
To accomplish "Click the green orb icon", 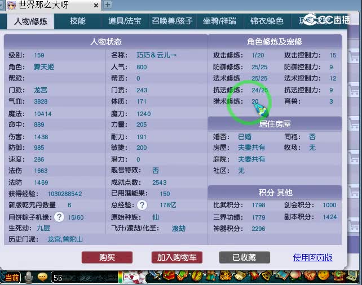I will coord(338,275).
